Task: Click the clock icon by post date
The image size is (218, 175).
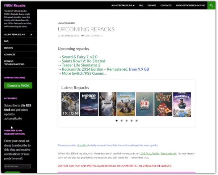Action: pos(59,36)
